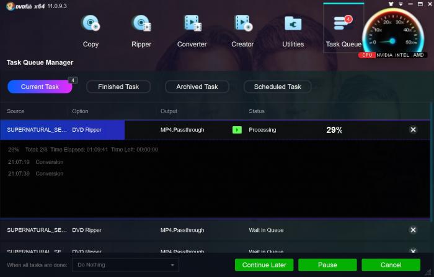434x277 pixels.
Task: Open the Copy module
Action: pyautogui.click(x=91, y=30)
